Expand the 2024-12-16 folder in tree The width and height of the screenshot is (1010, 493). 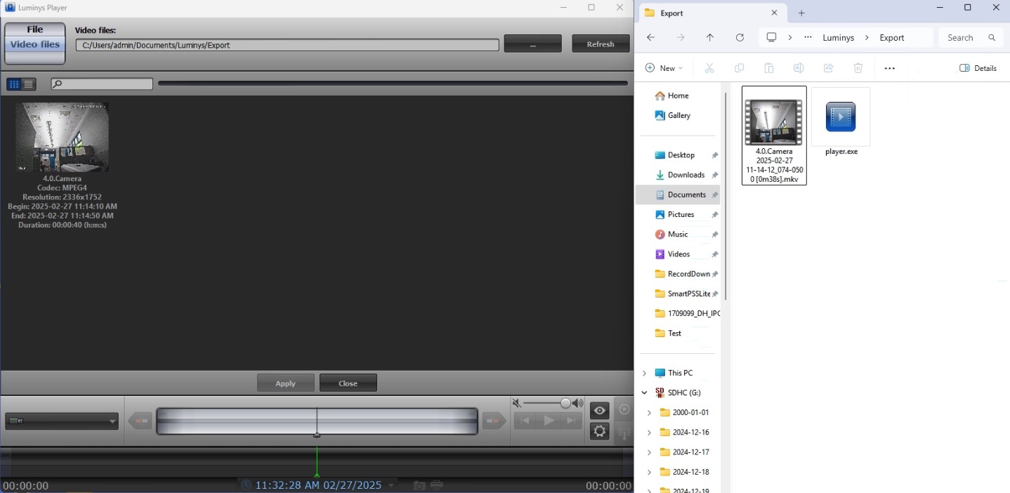coord(649,433)
